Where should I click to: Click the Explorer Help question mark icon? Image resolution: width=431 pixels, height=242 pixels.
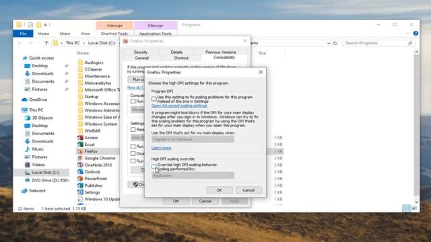click(416, 33)
